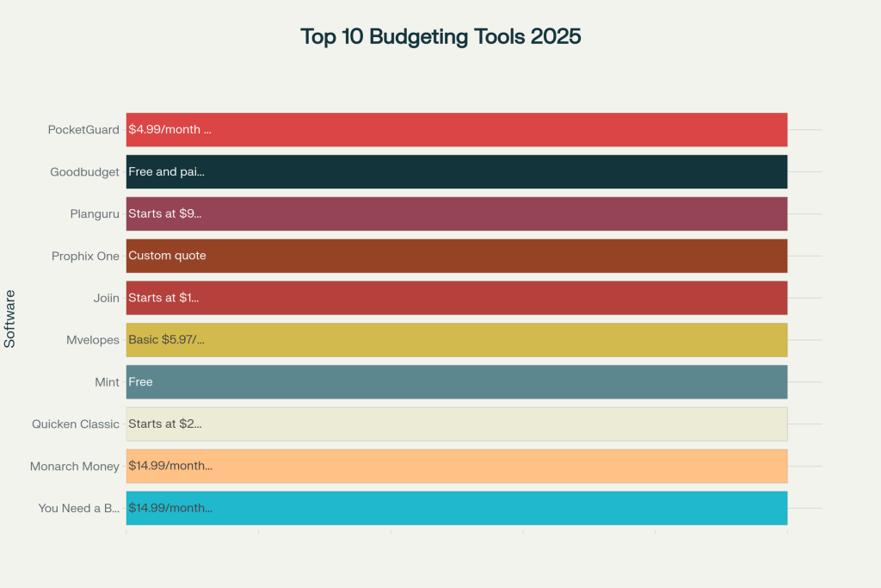
Task: Select the cream Quicken Classic bar
Action: 457,424
